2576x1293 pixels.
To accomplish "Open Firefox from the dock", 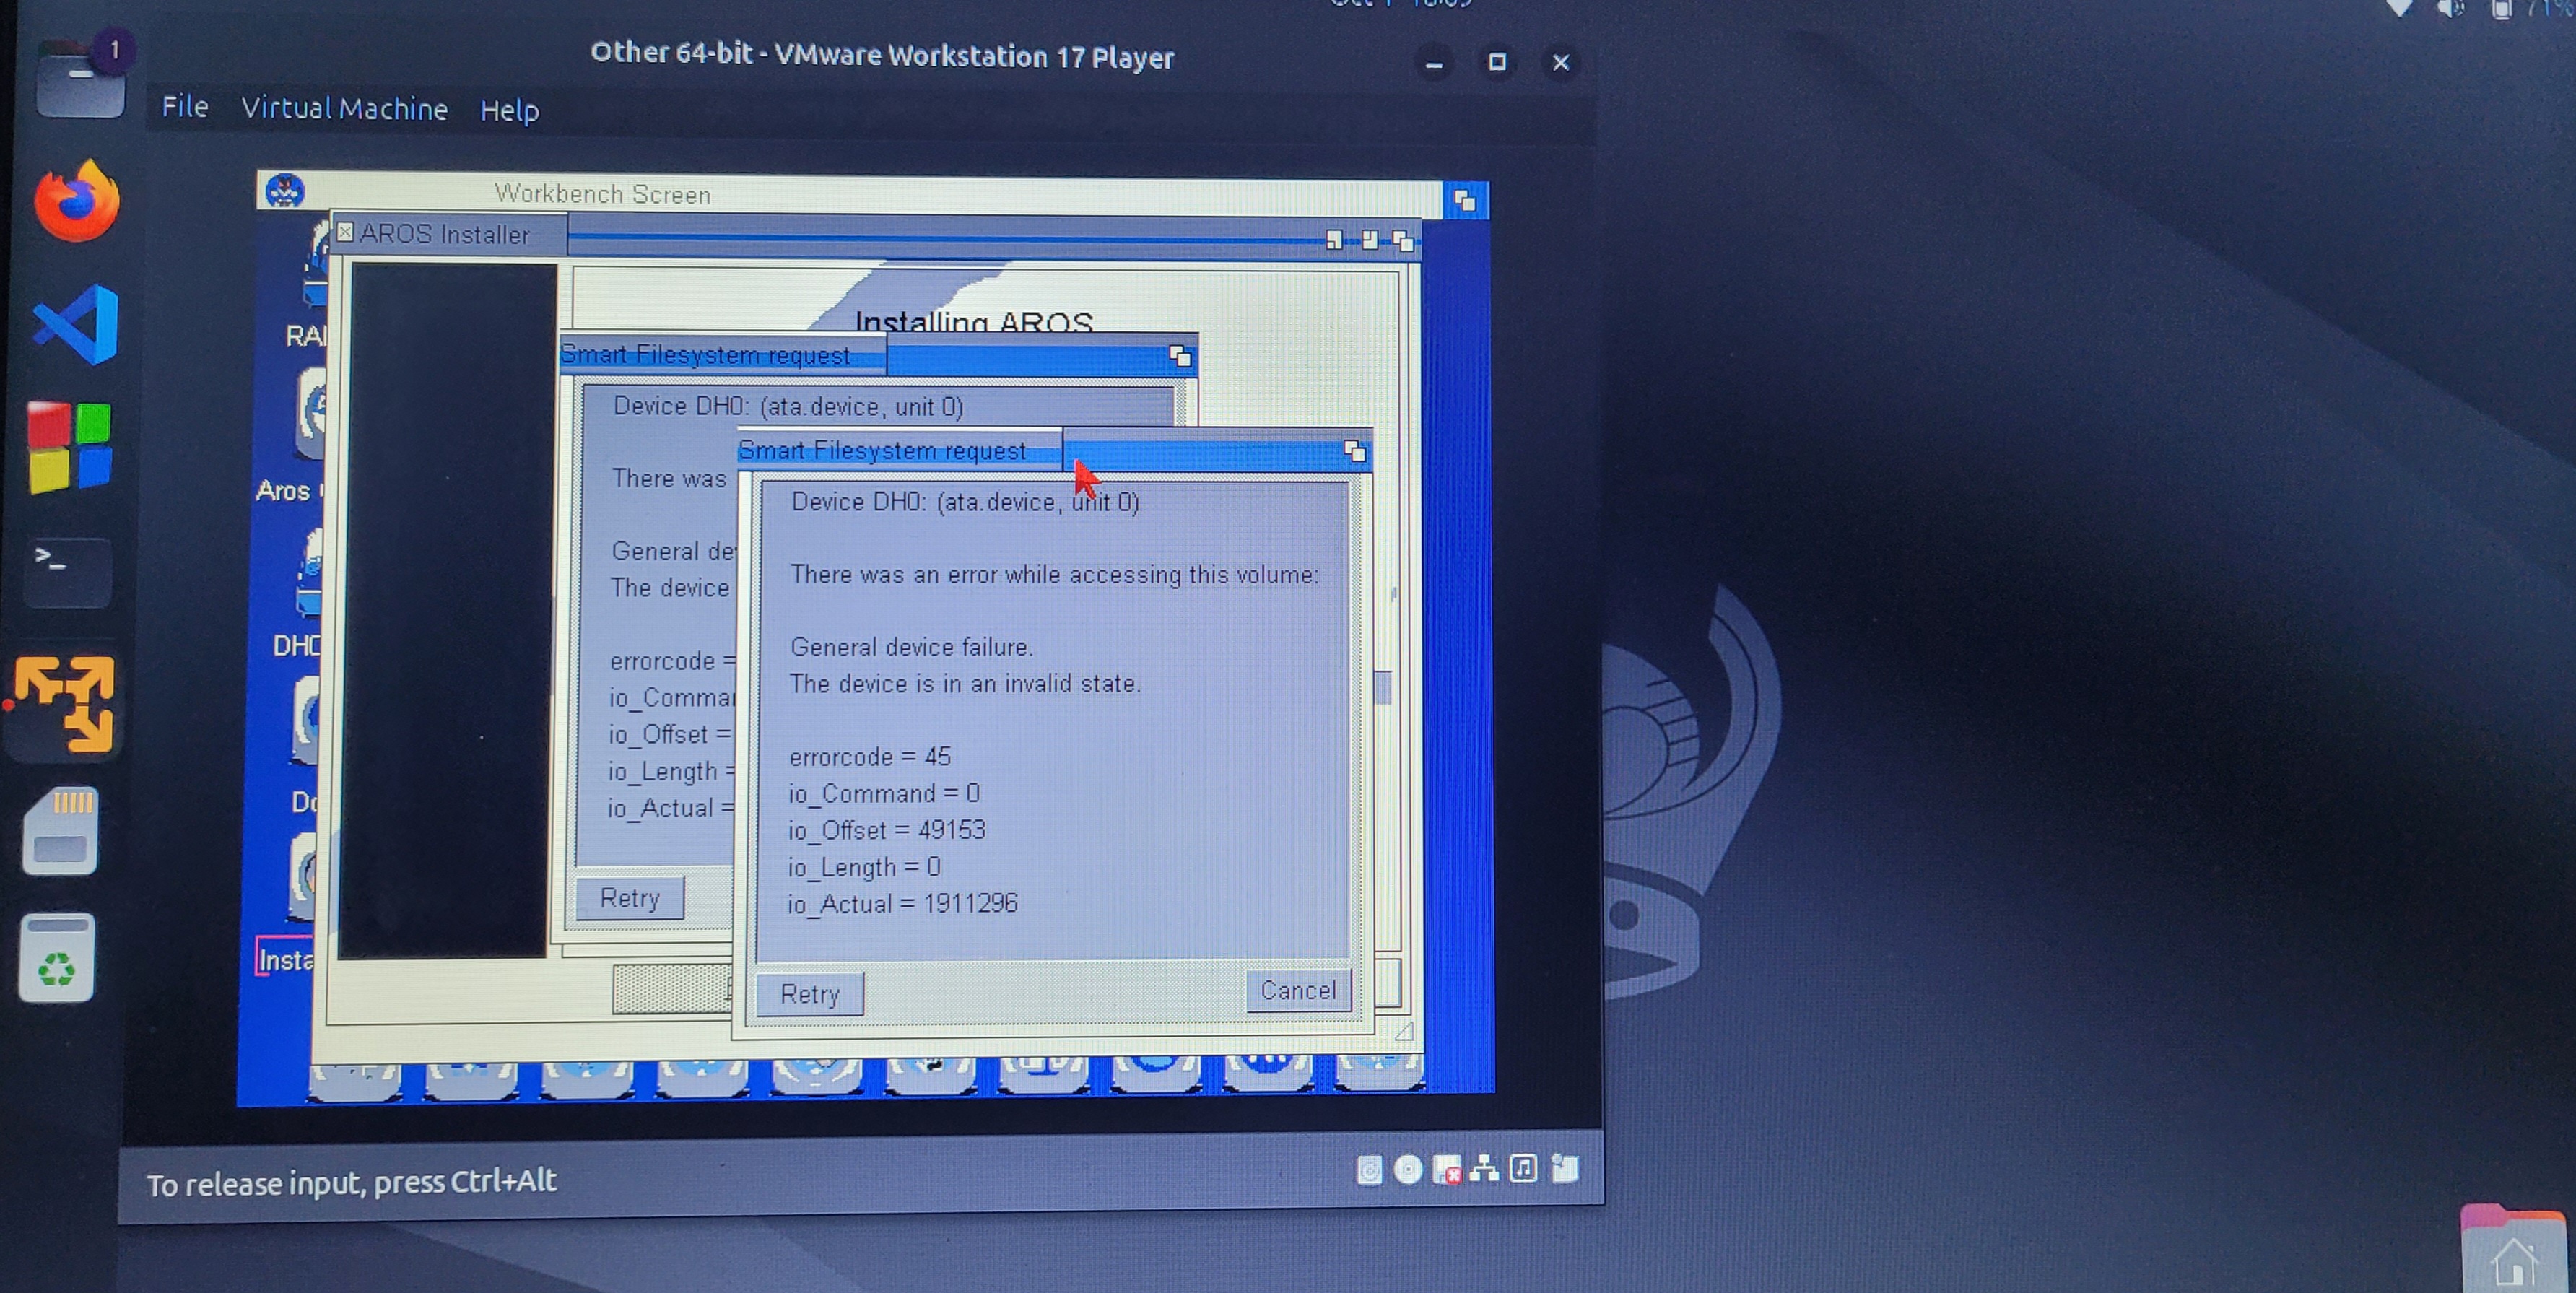I will (77, 202).
